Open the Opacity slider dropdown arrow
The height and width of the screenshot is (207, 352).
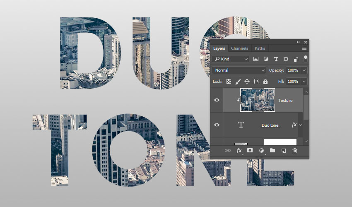pyautogui.click(x=305, y=70)
